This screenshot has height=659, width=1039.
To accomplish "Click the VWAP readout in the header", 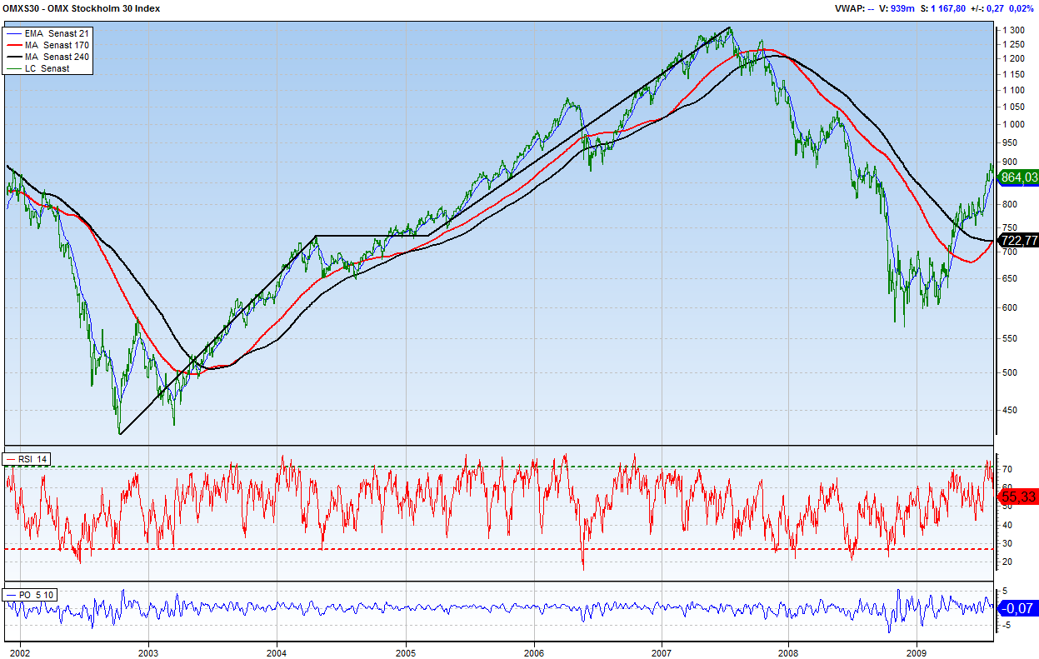I will (853, 8).
